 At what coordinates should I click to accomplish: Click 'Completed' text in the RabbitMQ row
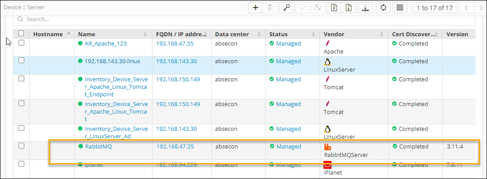coord(414,146)
